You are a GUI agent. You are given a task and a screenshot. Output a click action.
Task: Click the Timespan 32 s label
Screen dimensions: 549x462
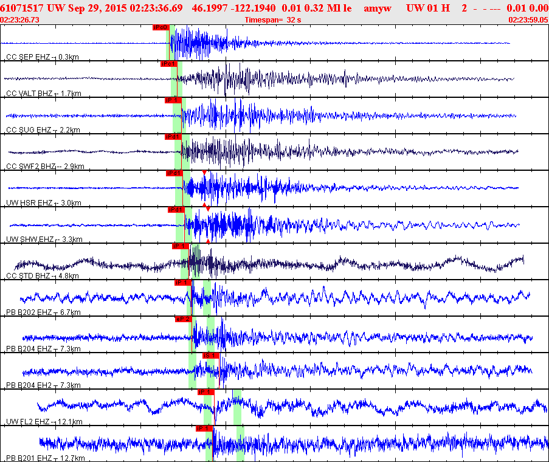[x=274, y=20]
